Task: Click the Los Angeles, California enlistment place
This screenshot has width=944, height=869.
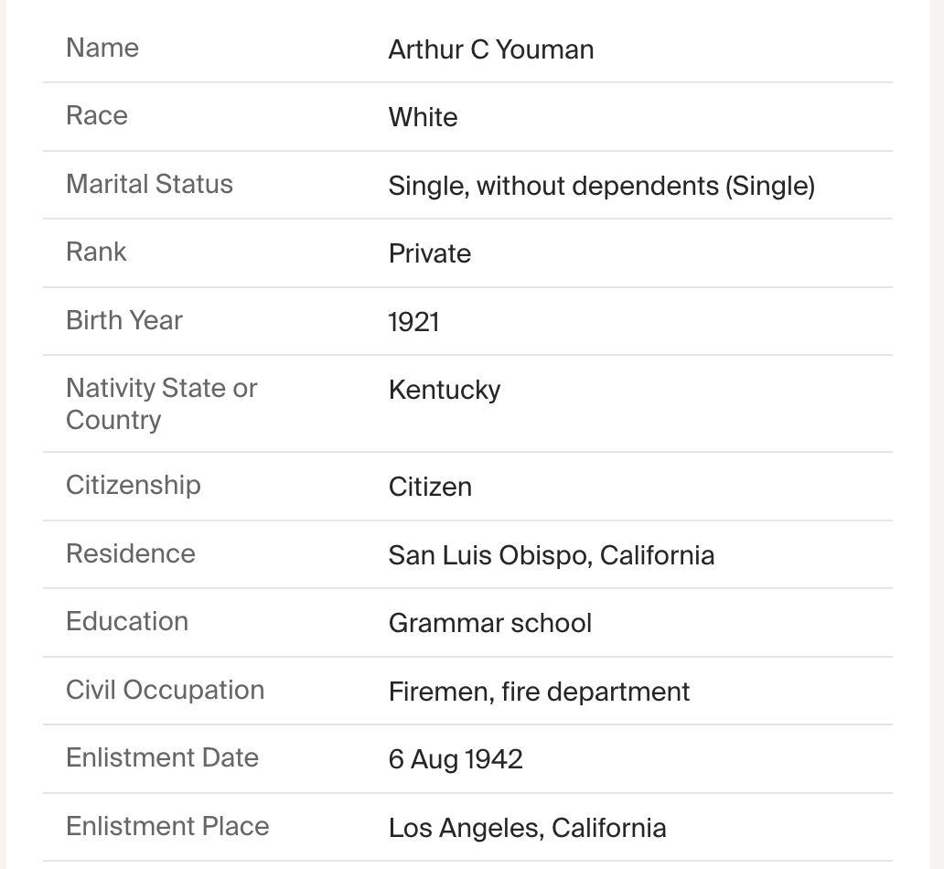Action: pyautogui.click(x=527, y=828)
